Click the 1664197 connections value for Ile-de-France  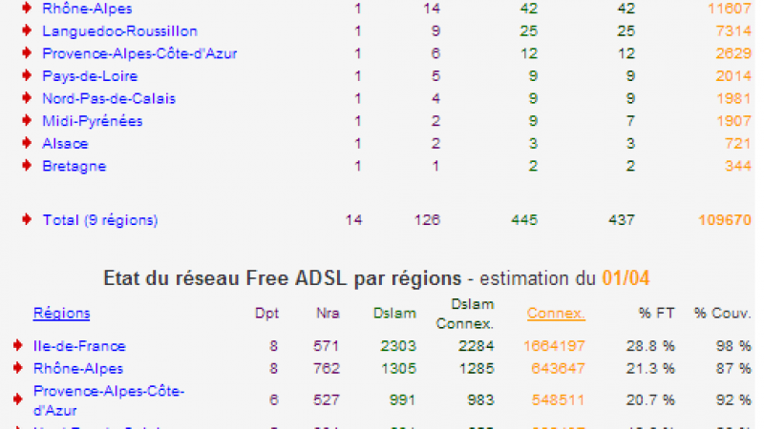pos(554,346)
